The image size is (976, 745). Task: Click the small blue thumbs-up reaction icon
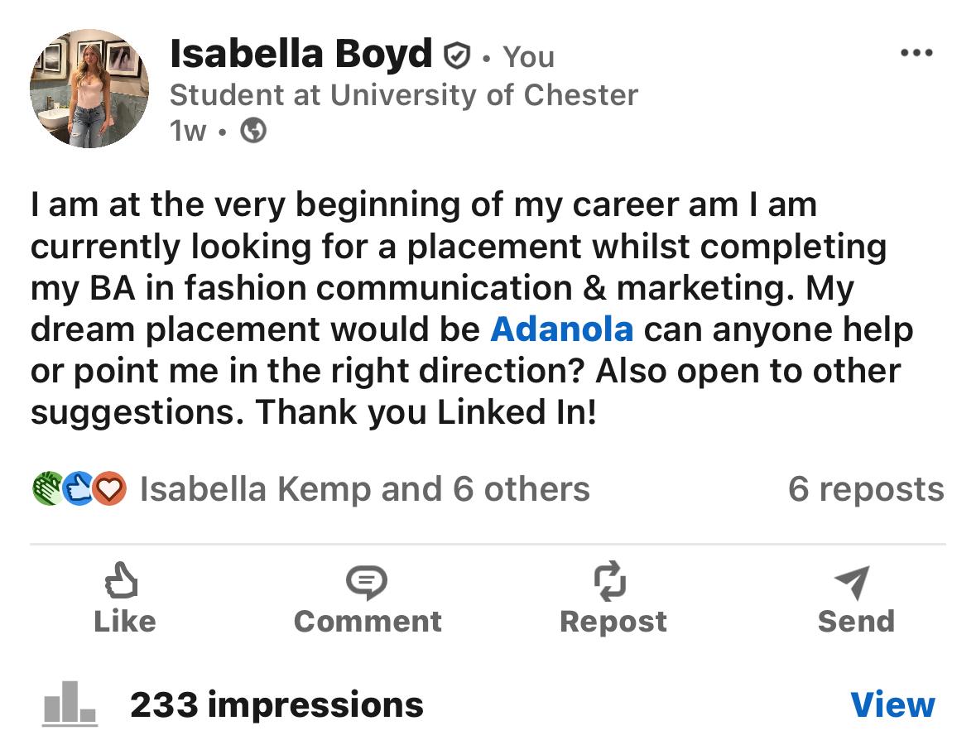pos(79,488)
